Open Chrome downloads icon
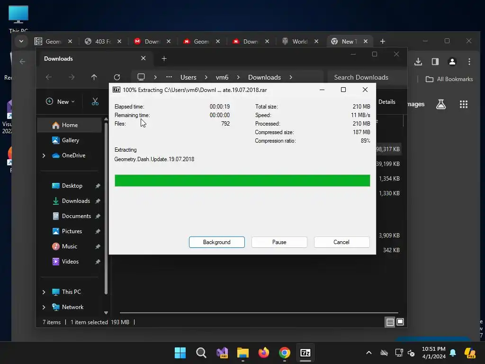 point(418,62)
